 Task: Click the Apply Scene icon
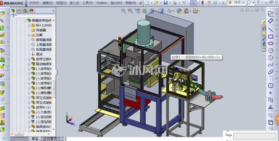[x=186, y=11]
